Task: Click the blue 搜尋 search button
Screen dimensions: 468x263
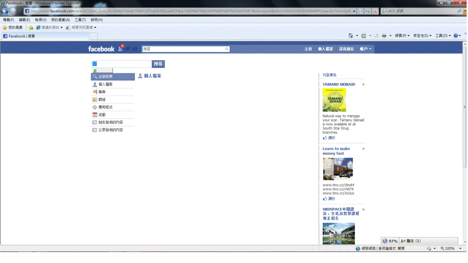Action: [158, 64]
